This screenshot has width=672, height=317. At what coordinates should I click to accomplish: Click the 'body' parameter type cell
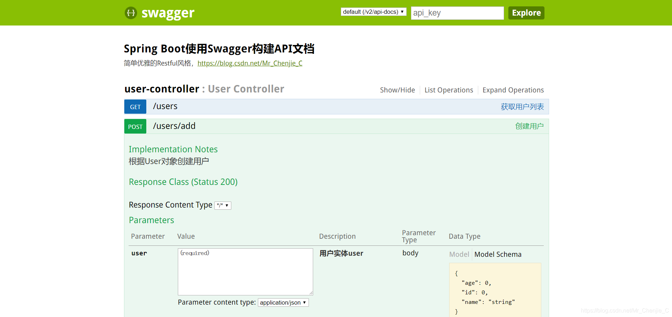point(410,253)
